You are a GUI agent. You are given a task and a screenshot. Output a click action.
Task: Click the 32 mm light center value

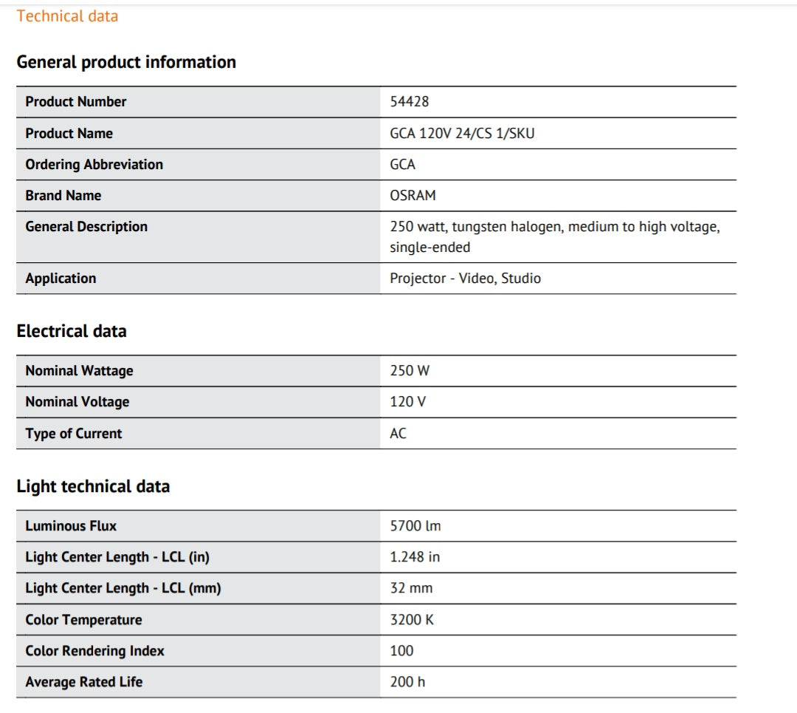click(x=411, y=588)
